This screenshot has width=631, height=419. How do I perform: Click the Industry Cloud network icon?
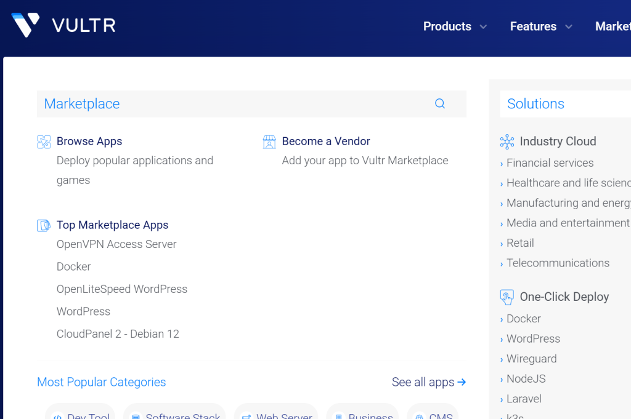[507, 142]
